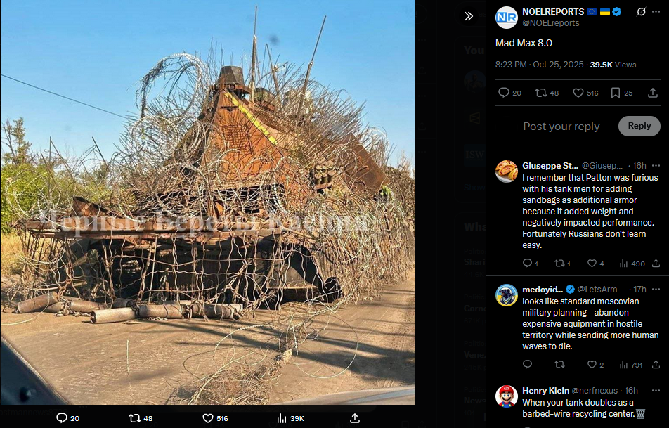
Task: Repost medoyid's reply
Action: (559, 365)
